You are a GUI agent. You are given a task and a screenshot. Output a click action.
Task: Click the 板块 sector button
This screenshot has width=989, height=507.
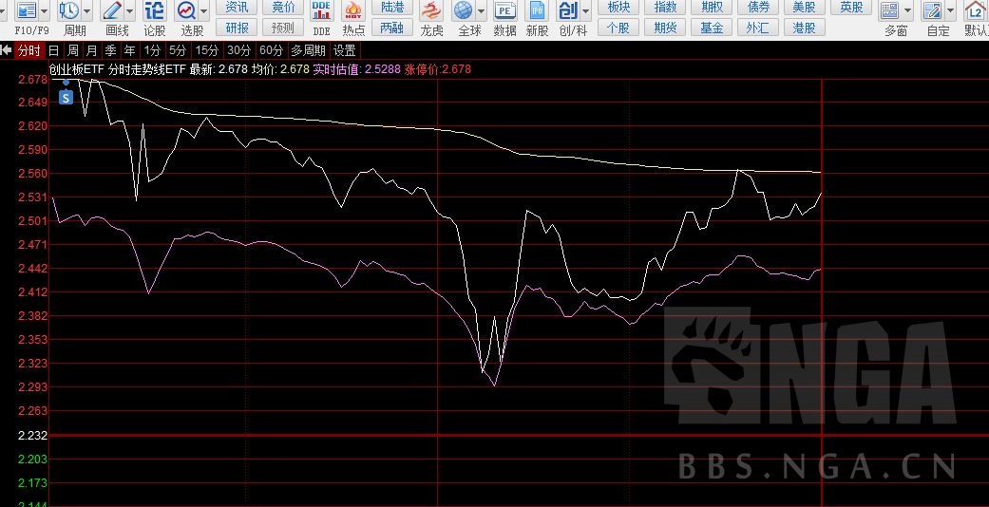coord(618,7)
